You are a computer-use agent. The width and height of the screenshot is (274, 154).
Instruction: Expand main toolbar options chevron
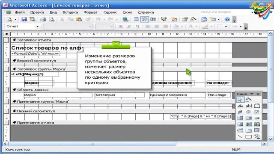pos(234,20)
